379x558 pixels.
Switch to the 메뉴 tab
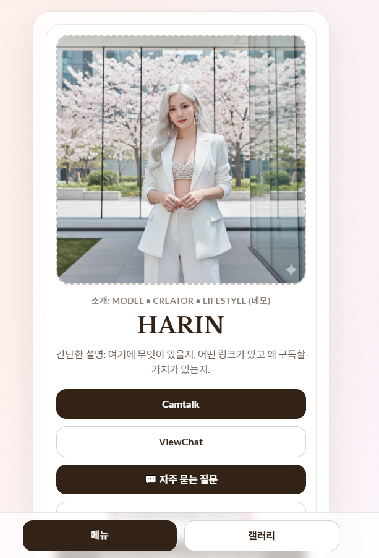click(x=100, y=536)
